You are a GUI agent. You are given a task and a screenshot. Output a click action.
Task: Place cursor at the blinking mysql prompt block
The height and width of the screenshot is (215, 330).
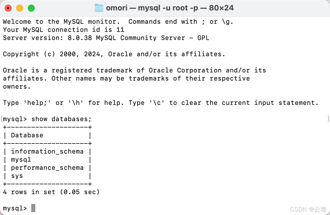tap(33, 208)
